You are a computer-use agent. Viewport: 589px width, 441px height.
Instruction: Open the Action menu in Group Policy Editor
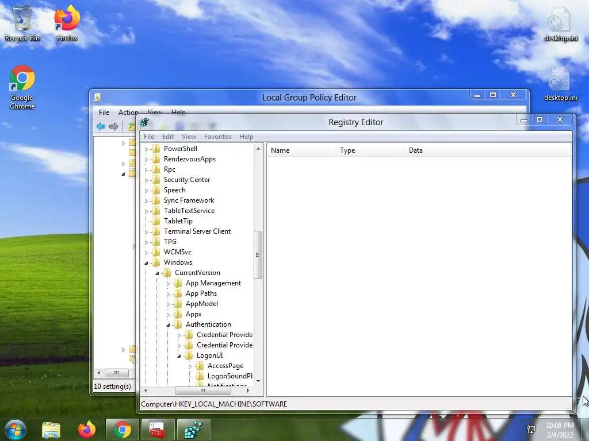coord(128,113)
